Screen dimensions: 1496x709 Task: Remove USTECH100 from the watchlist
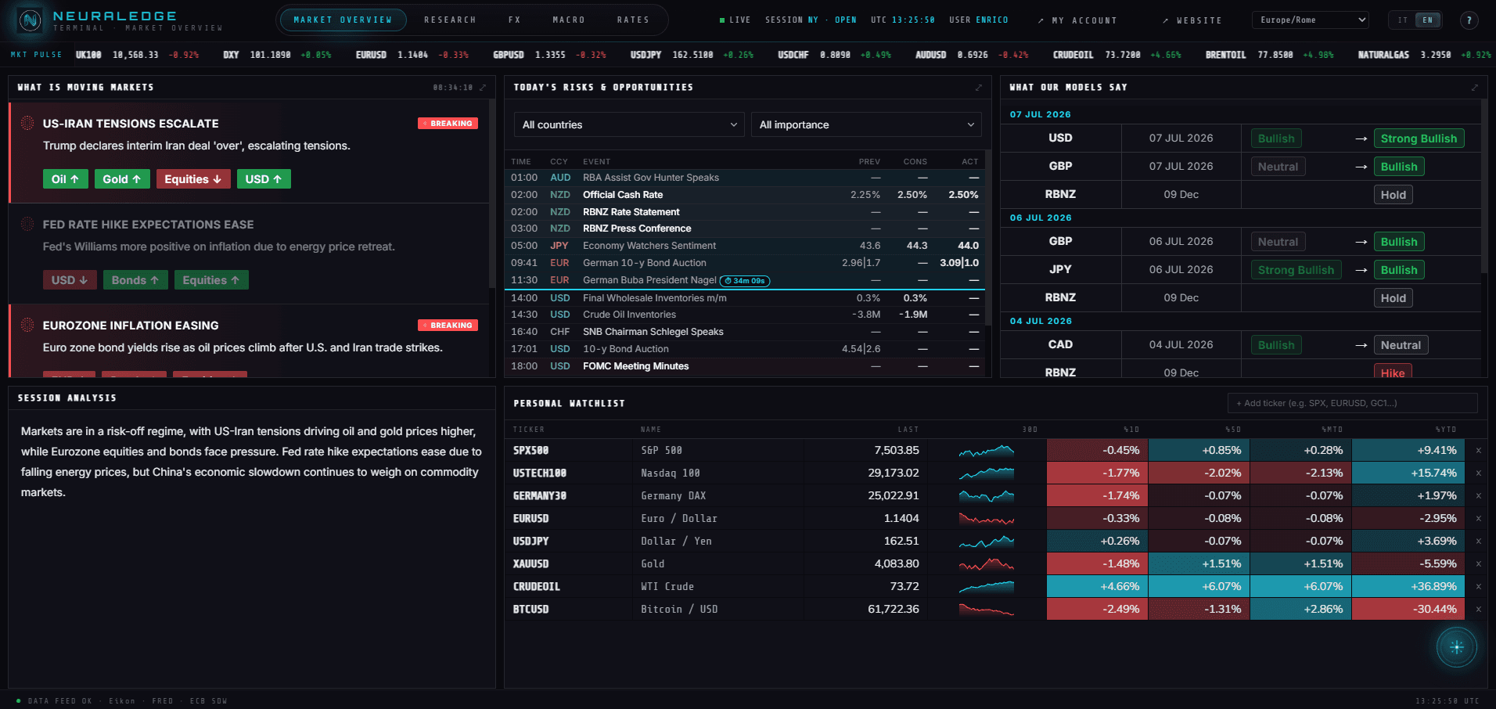pyautogui.click(x=1478, y=473)
